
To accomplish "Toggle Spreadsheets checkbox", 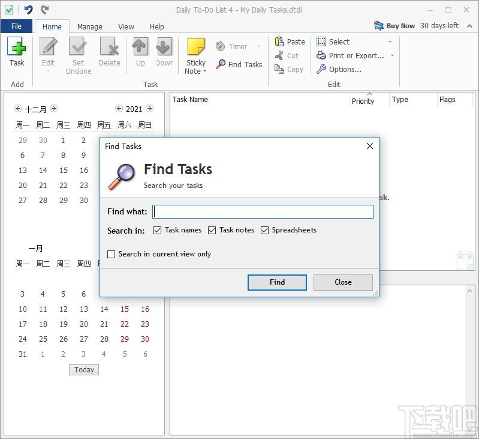I will point(264,230).
